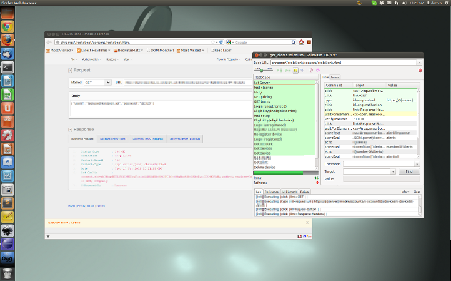This screenshot has width=451, height=281.
Task: Click the request URL input field
Action: coord(188,83)
